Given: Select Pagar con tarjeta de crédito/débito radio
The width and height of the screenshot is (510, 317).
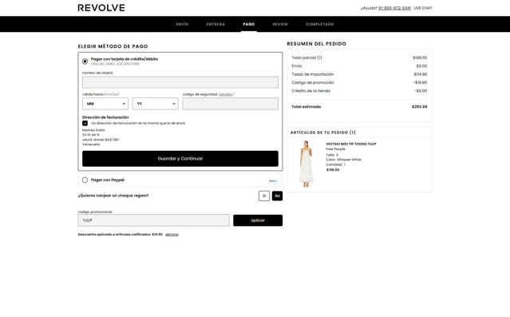Looking at the screenshot, I should point(85,61).
